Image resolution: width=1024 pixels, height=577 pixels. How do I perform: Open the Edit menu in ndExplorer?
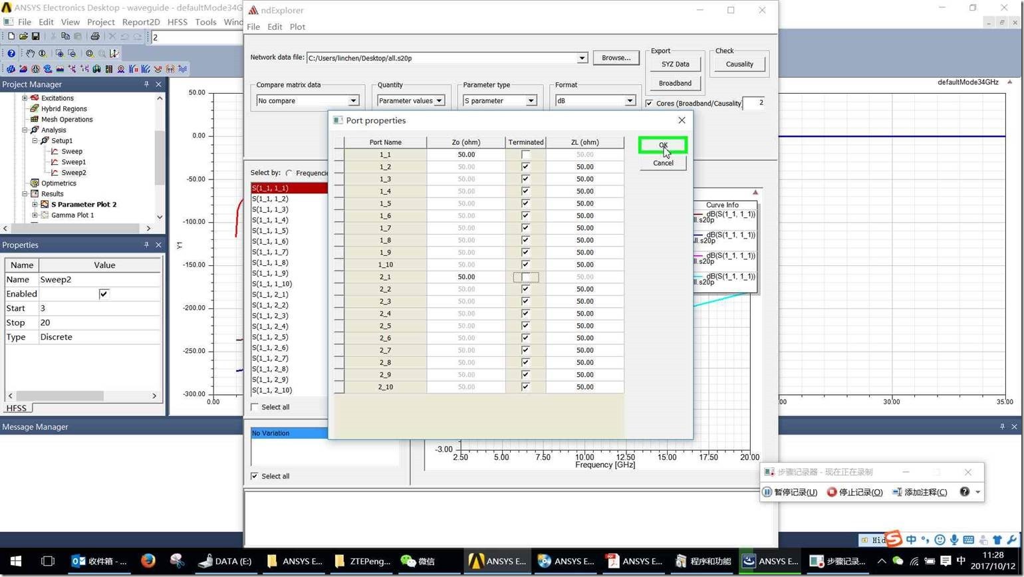[x=275, y=27]
